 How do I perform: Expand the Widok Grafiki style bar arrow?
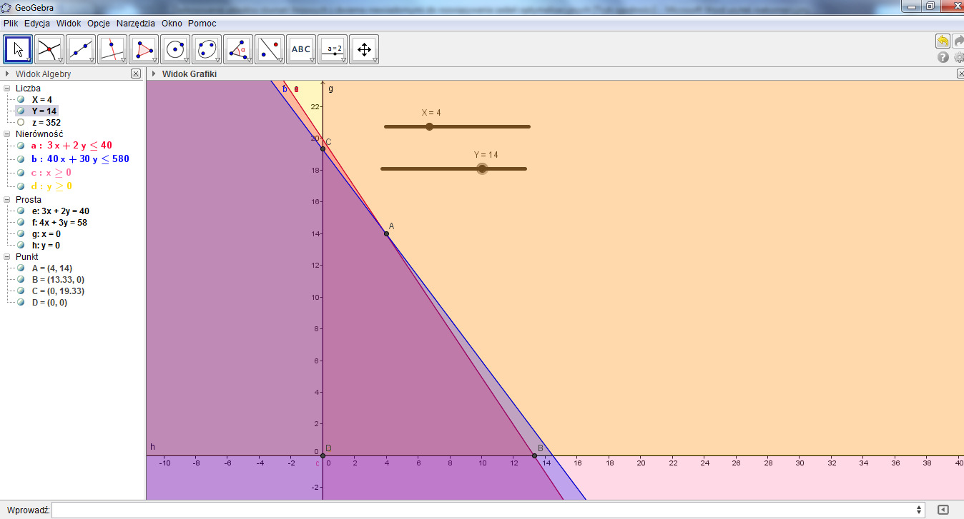click(x=153, y=74)
